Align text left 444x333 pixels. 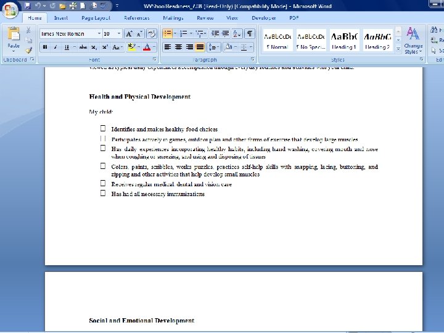(168, 47)
